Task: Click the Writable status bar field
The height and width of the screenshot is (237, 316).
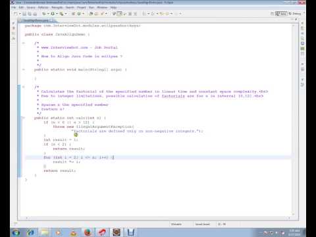Action: [176, 224]
